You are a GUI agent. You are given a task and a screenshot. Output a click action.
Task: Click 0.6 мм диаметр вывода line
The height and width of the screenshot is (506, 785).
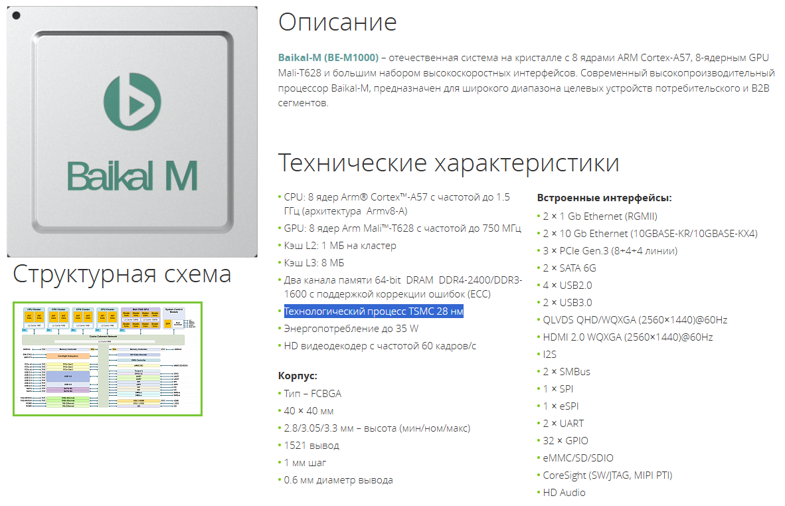(x=339, y=480)
